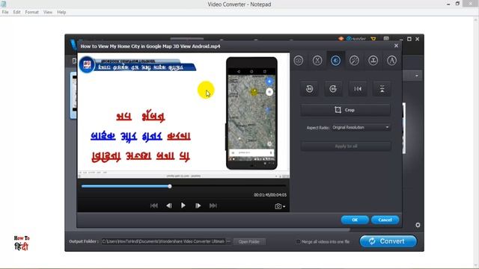Click the Crop button
The image size is (479, 269).
[x=346, y=110]
